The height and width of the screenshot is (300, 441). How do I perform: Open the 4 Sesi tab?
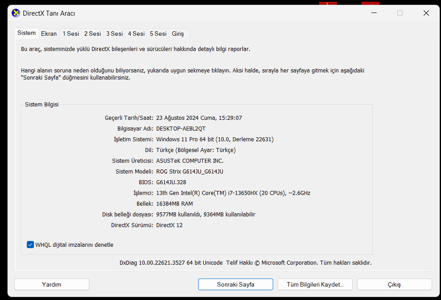137,34
